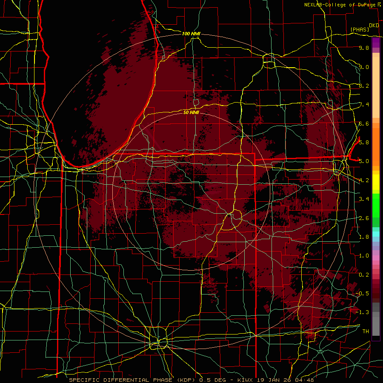The image size is (383, 383).
Task: Click the 100 NMI range ring label
Action: pos(191,34)
